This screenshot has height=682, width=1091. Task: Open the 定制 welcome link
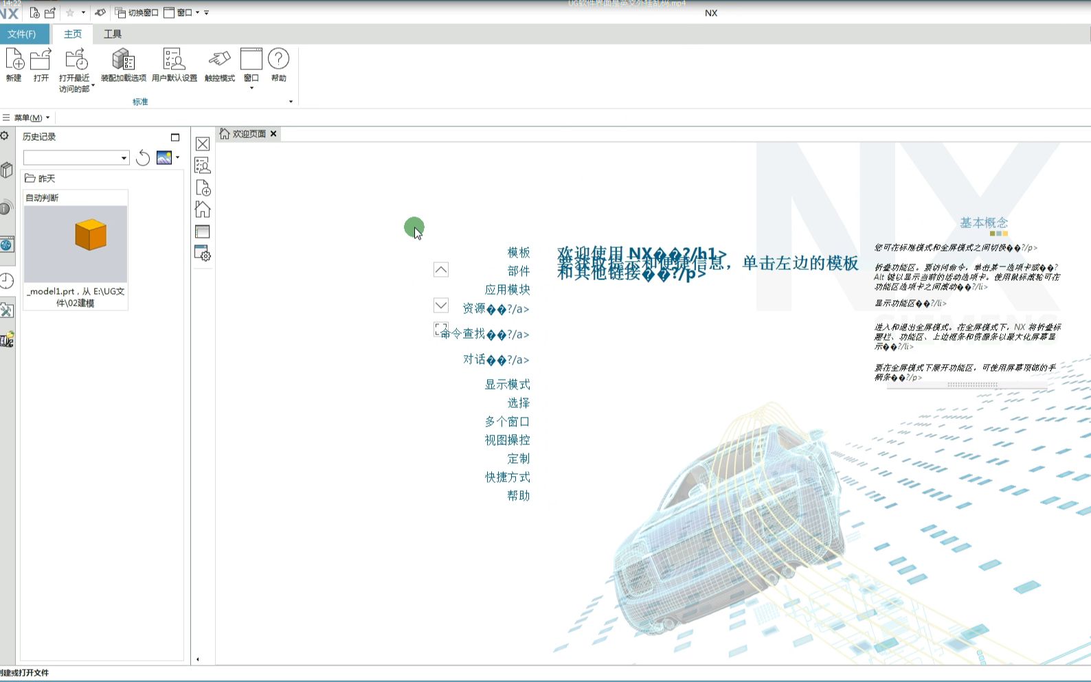(x=519, y=459)
